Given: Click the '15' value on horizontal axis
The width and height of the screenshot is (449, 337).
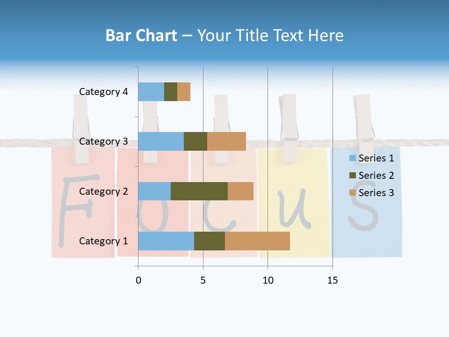Looking at the screenshot, I should tap(332, 280).
